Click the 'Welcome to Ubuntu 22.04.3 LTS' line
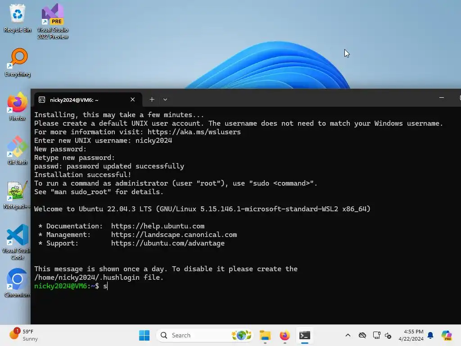The height and width of the screenshot is (346, 461). (202, 209)
